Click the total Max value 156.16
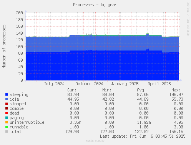Image resolution: width=191 pixels, height=145 pixels. pos(176,132)
